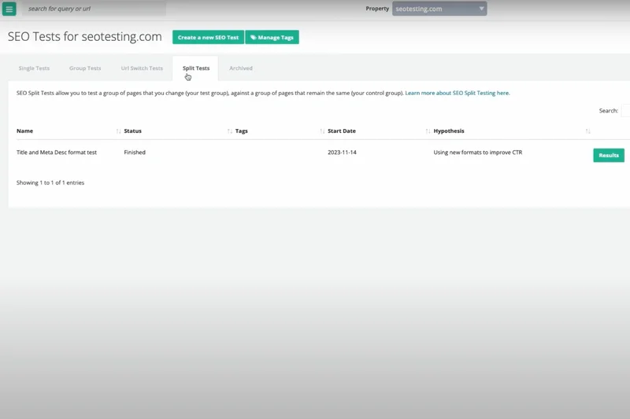
Task: Open the Archived tab
Action: click(x=241, y=68)
